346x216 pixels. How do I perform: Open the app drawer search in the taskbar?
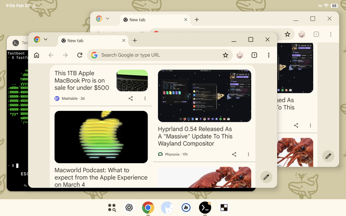112,207
